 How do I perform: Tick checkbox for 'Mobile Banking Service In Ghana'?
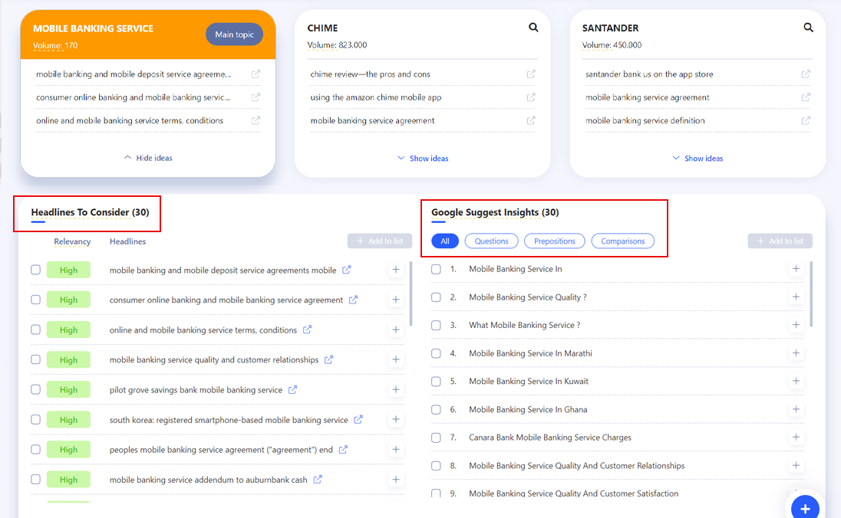(436, 409)
